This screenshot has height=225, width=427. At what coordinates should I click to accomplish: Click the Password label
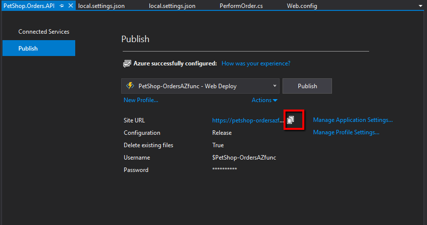click(x=136, y=170)
